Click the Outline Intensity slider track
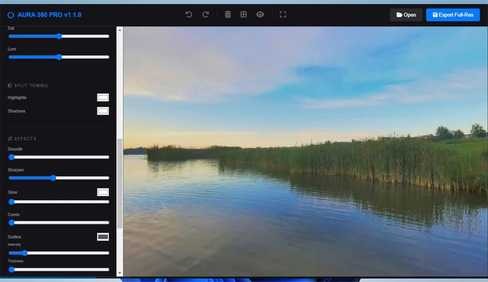This screenshot has width=488, height=282. (59, 253)
